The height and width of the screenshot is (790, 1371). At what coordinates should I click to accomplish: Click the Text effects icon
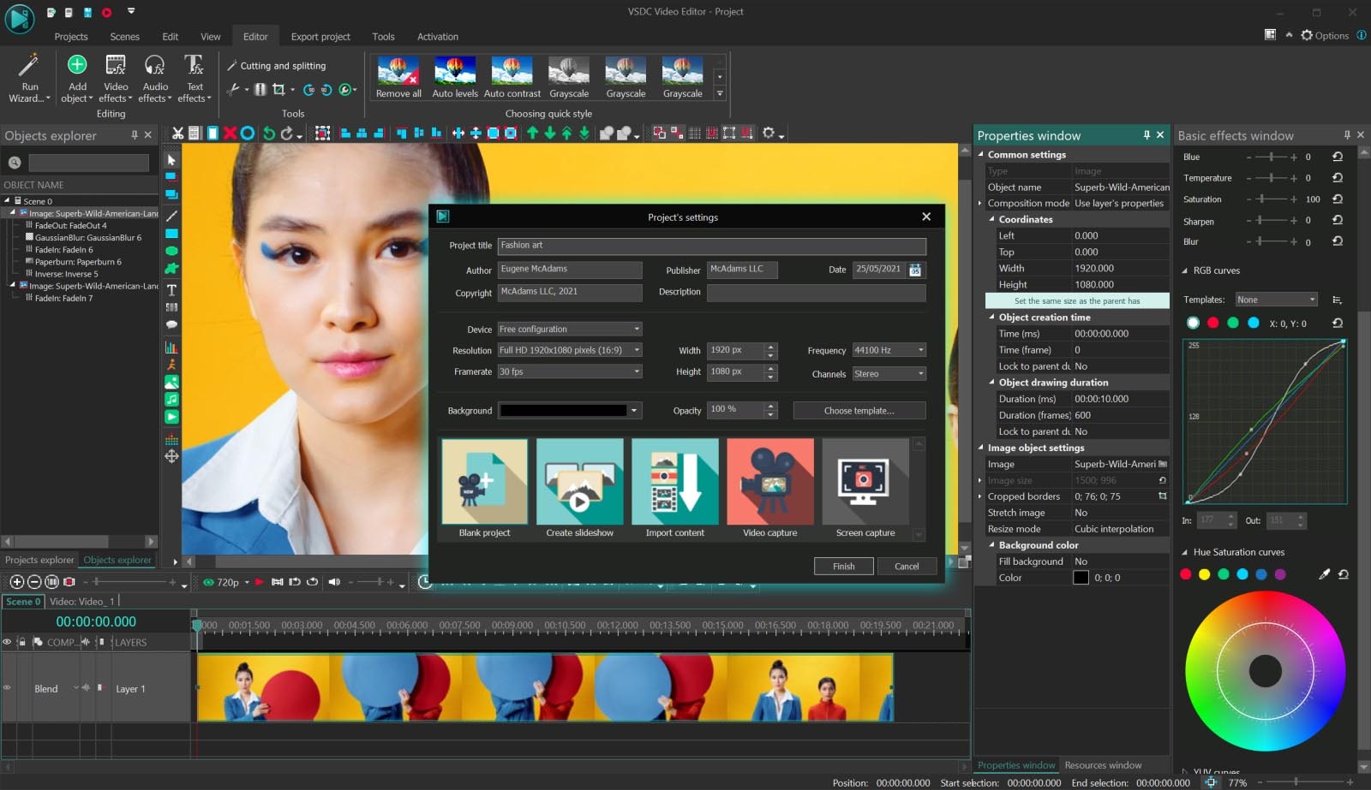(195, 66)
